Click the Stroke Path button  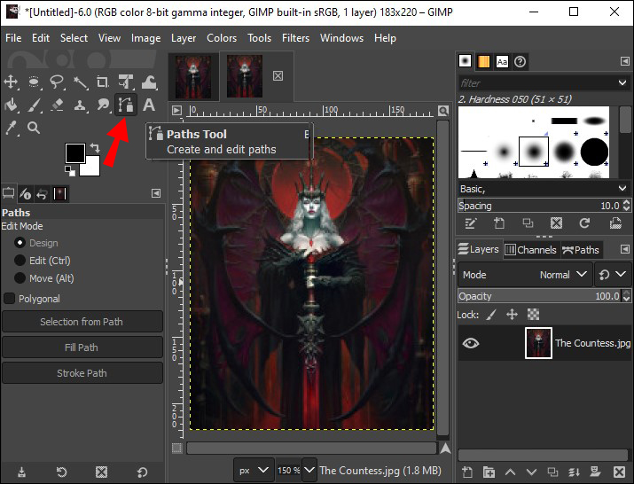click(82, 373)
